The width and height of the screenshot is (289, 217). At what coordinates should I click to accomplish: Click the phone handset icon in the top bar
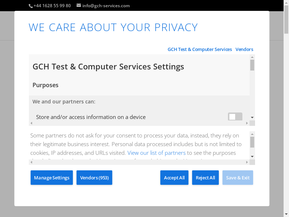point(31,6)
